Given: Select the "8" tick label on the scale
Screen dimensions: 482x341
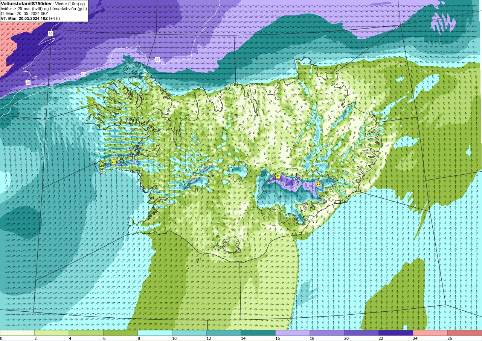Looking at the screenshot, I should tap(139, 338).
